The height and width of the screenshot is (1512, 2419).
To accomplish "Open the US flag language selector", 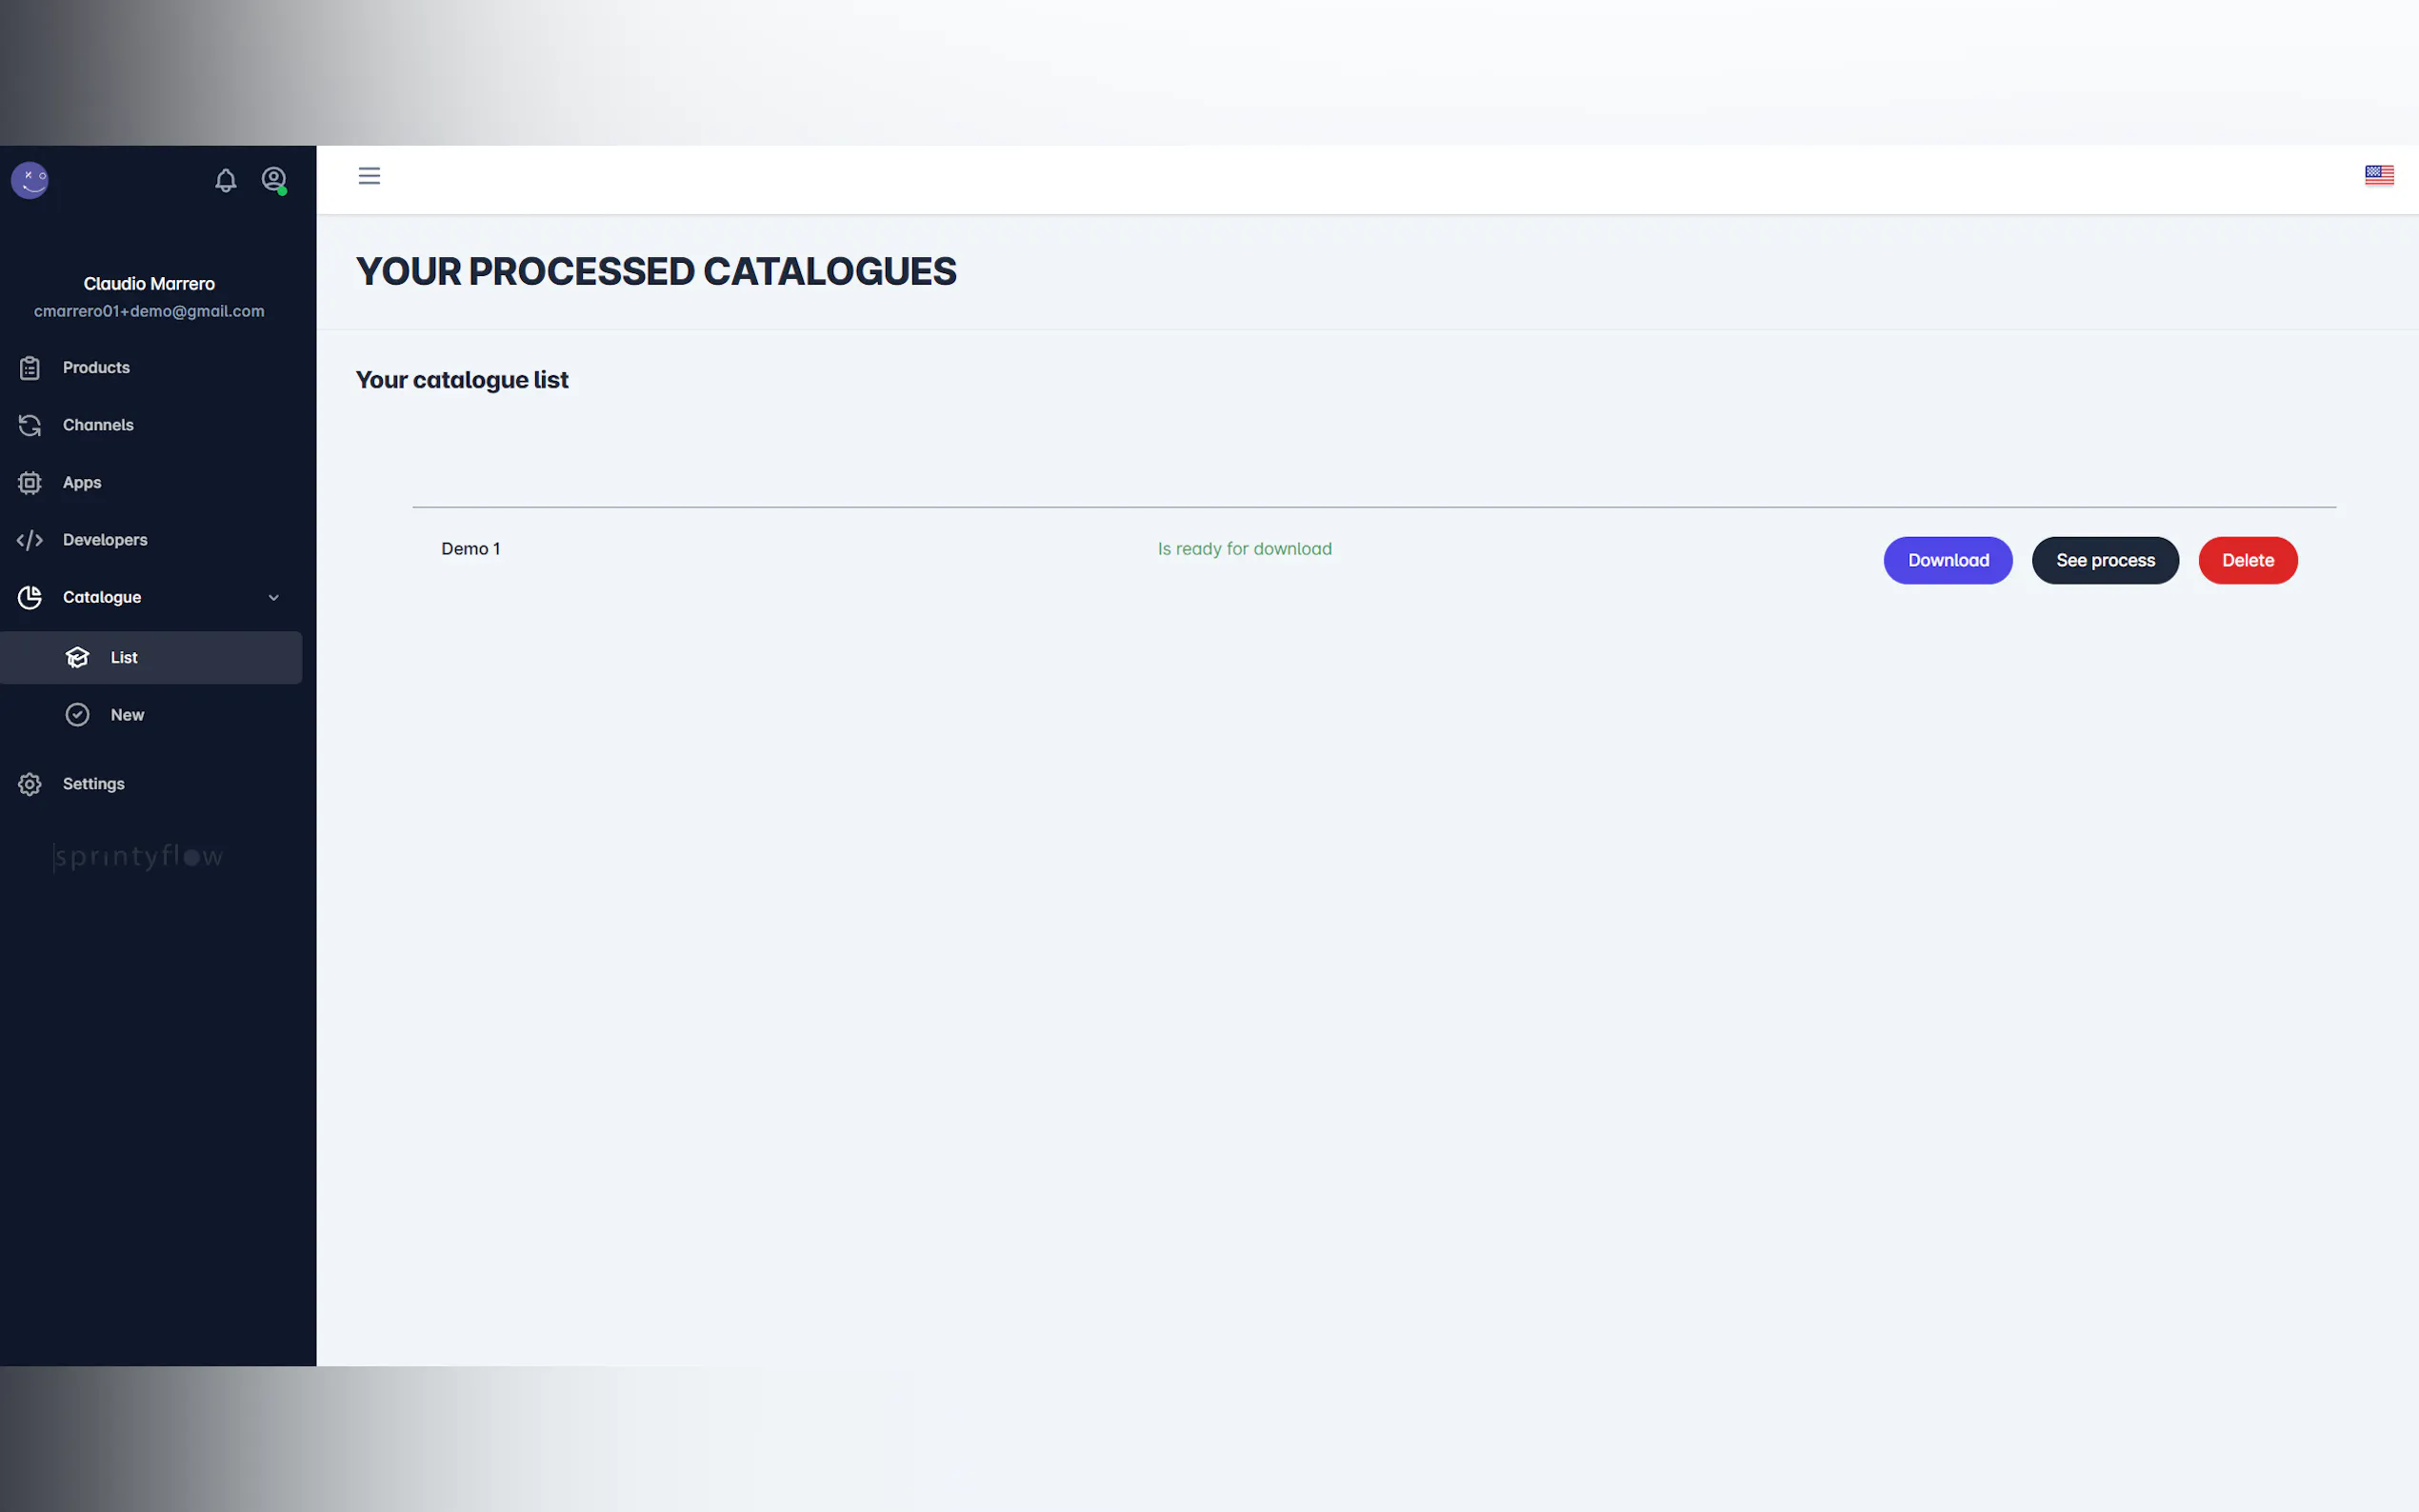I will click(2378, 176).
